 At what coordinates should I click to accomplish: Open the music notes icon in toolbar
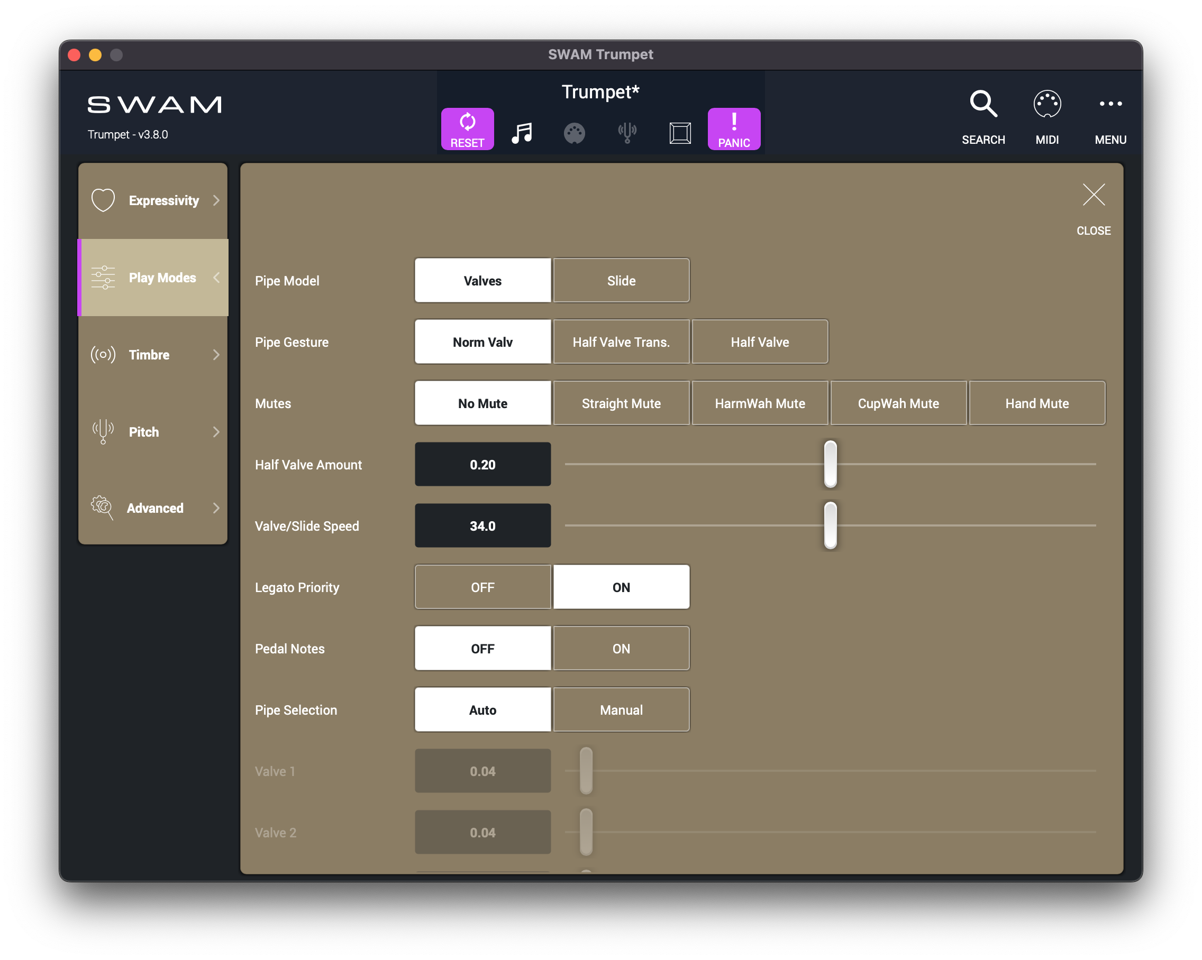[521, 133]
